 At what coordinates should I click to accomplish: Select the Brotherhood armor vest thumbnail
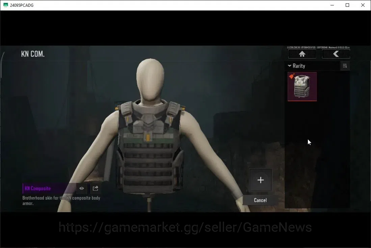(302, 86)
